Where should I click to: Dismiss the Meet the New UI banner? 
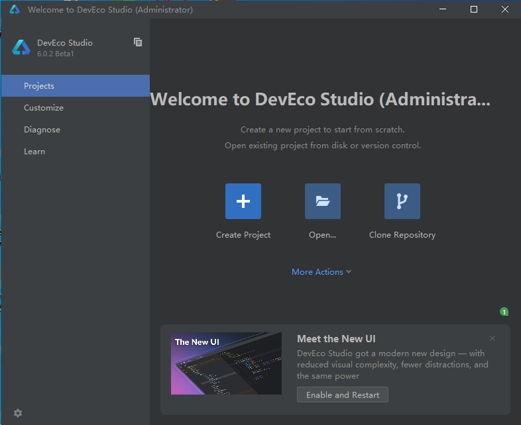pos(492,338)
